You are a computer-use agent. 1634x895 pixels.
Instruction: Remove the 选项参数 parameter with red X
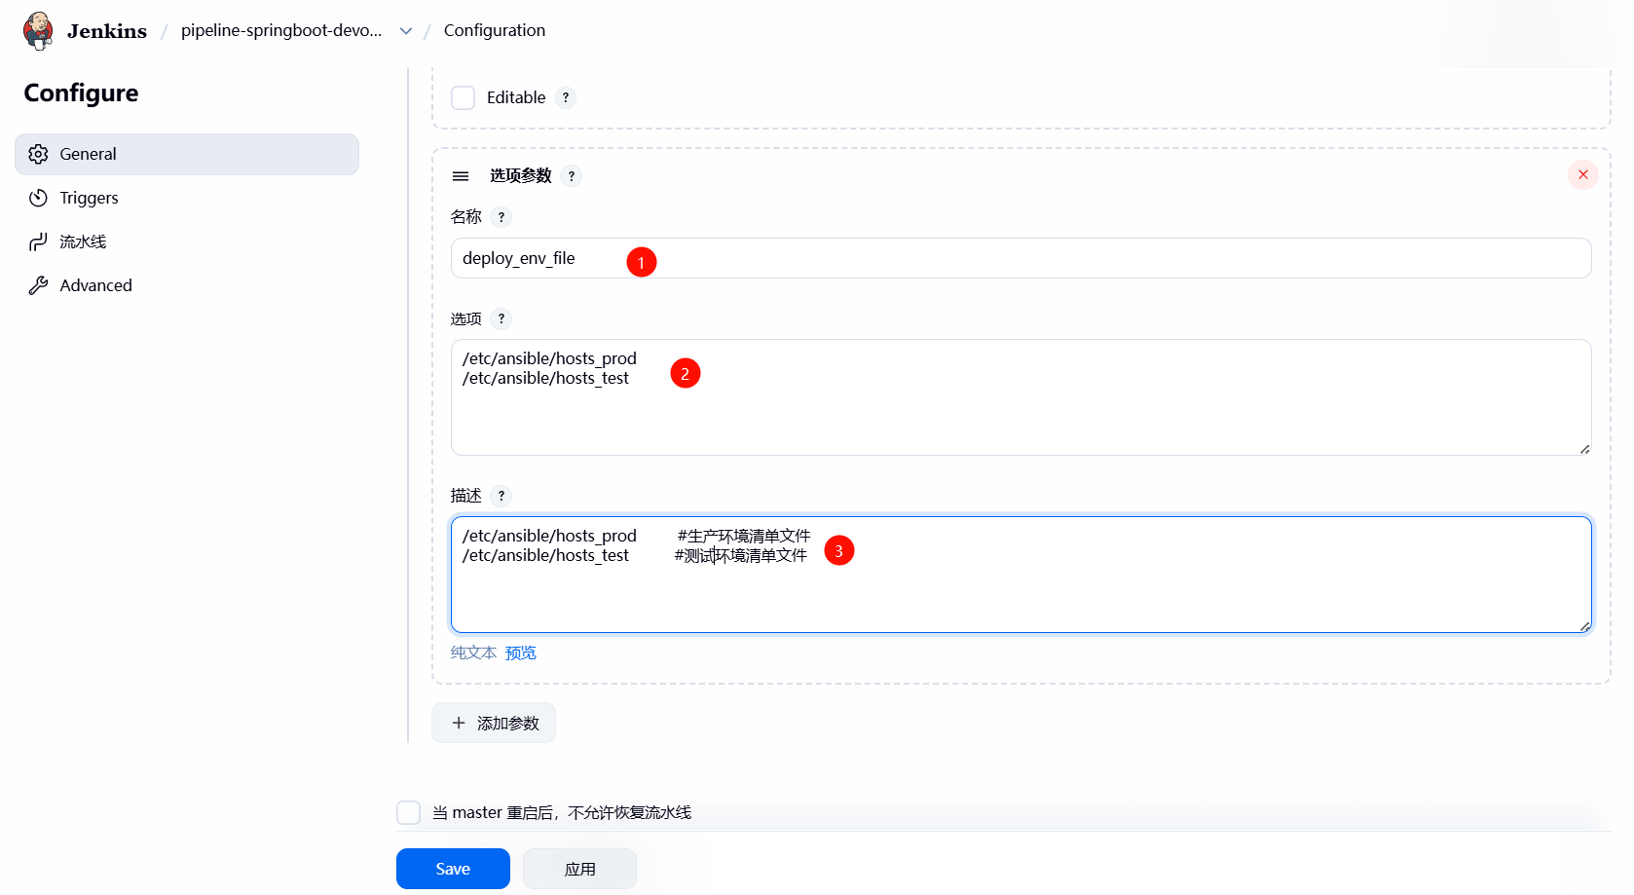pos(1582,175)
